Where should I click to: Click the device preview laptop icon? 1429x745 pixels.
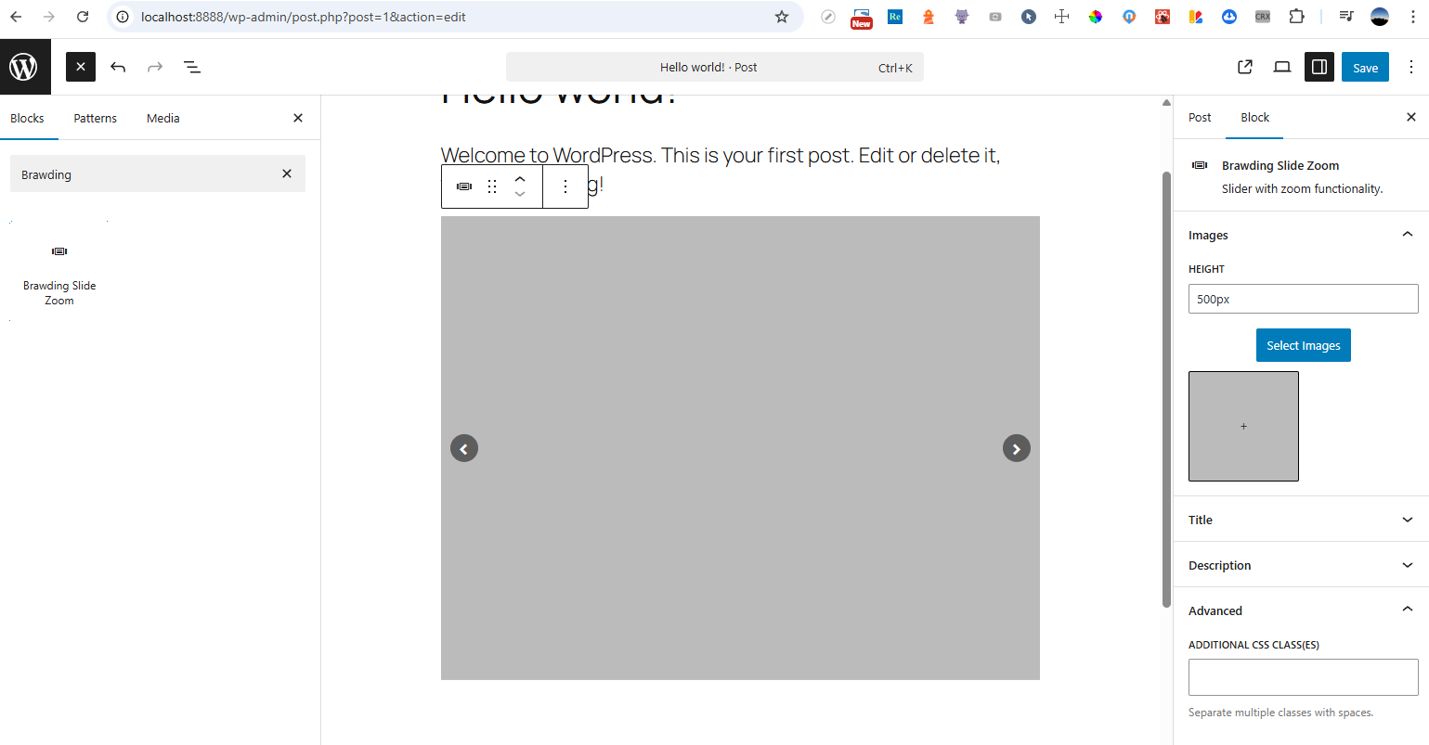[x=1282, y=67]
